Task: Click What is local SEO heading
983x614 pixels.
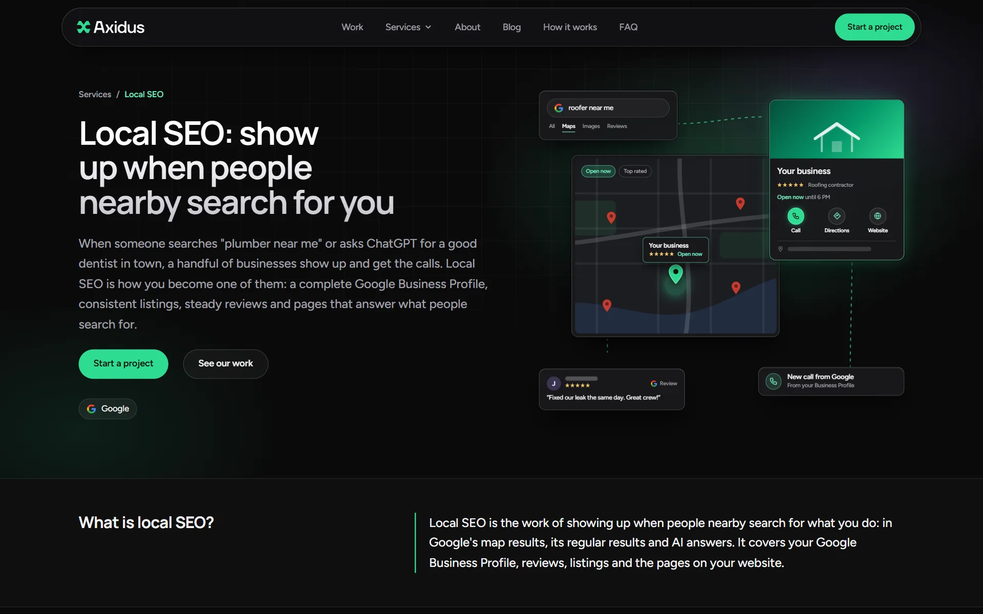Action: (146, 523)
